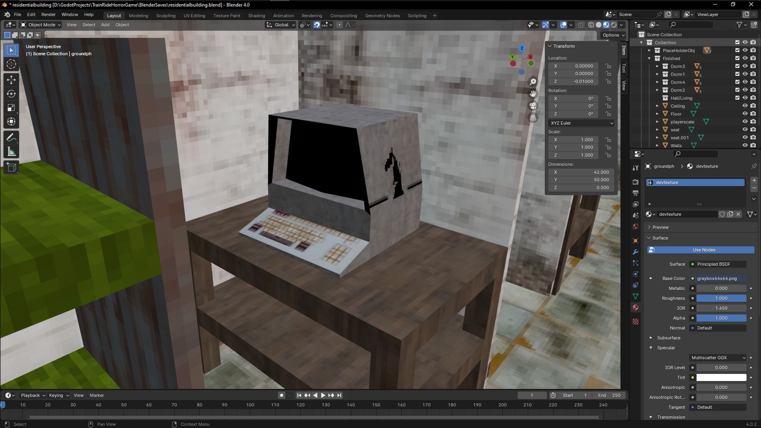Switch to wireframe viewport shading

(591, 25)
